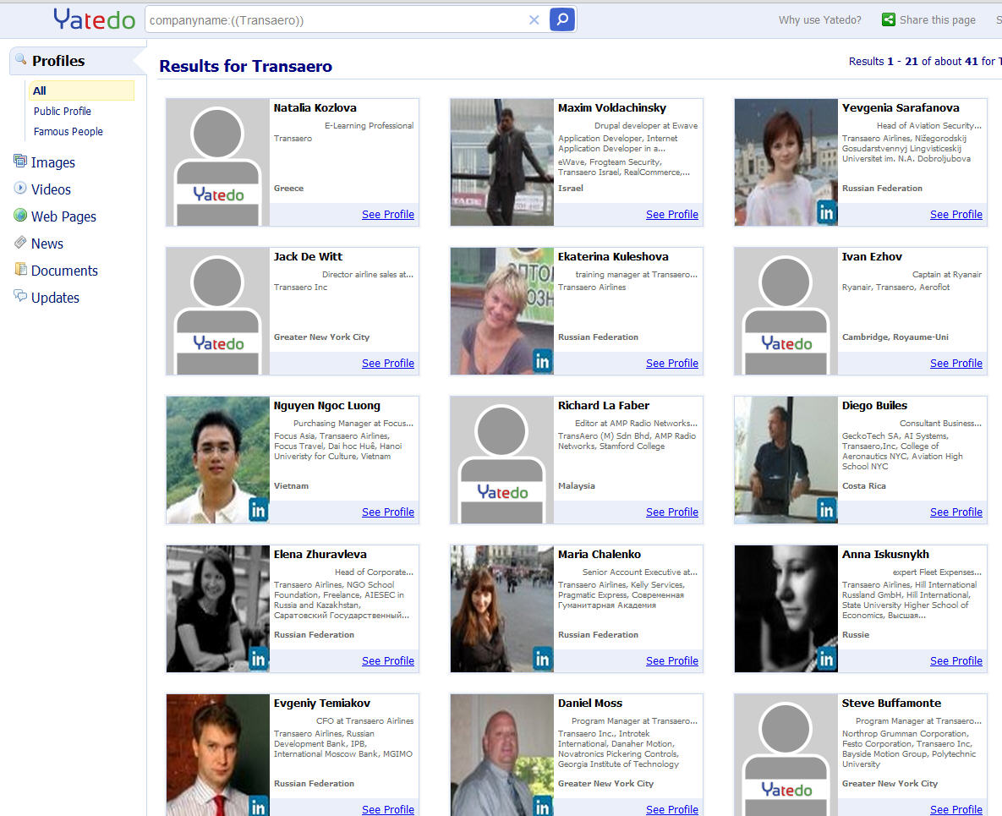Click the name Steve Buffamonte
The image size is (1002, 816).
[891, 703]
